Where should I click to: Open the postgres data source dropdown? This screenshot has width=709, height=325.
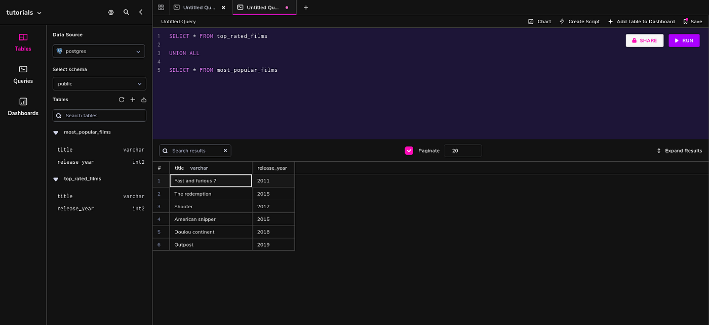click(99, 51)
